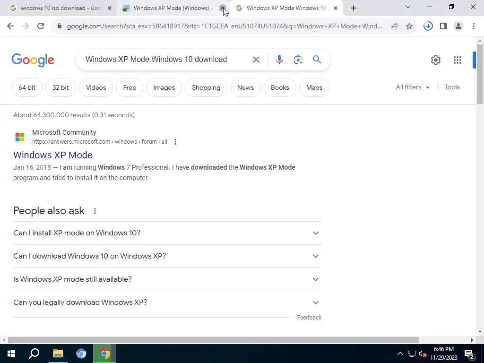Viewport: 484px width, 363px height.
Task: Open the Chrome downloads icon
Action: point(428,26)
